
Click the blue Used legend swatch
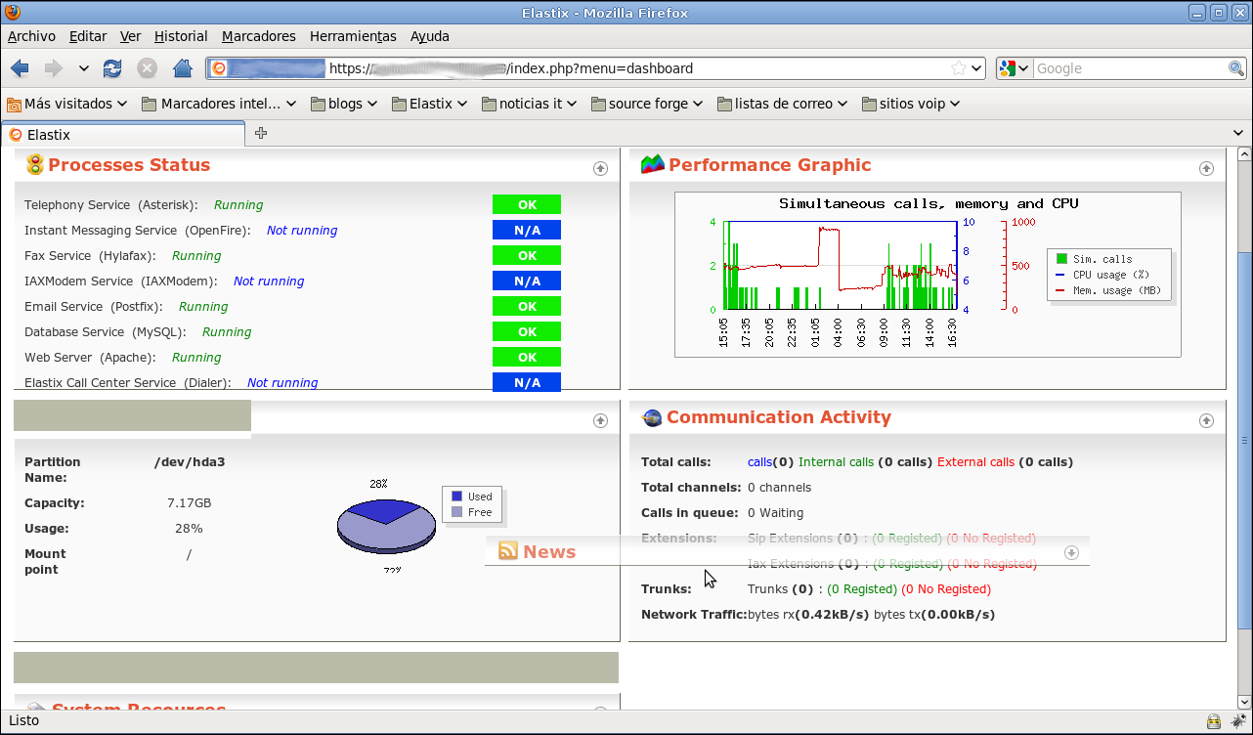click(456, 497)
